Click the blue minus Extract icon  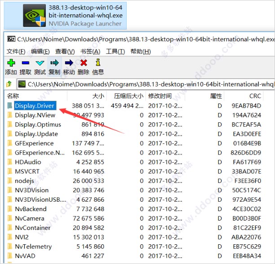26,63
